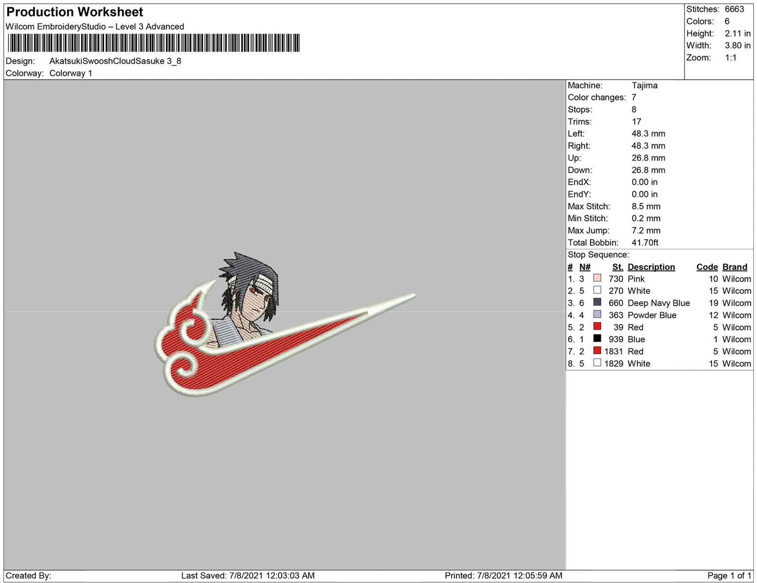Image resolution: width=757 pixels, height=583 pixels.
Task: Click stitch count "1831" in stop 7
Action: coord(613,351)
